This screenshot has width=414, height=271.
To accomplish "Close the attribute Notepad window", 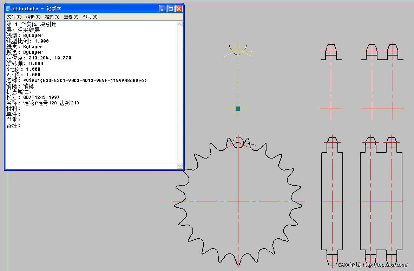I will tap(179, 9).
